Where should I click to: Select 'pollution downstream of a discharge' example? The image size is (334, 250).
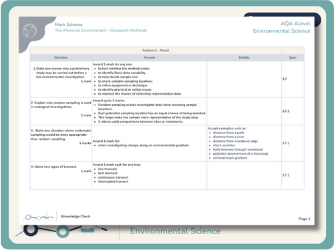[x=240, y=153]
